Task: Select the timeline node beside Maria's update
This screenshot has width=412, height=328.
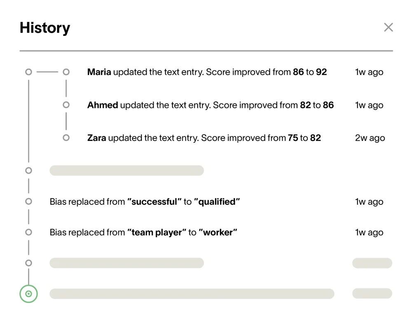Action: 66,72
